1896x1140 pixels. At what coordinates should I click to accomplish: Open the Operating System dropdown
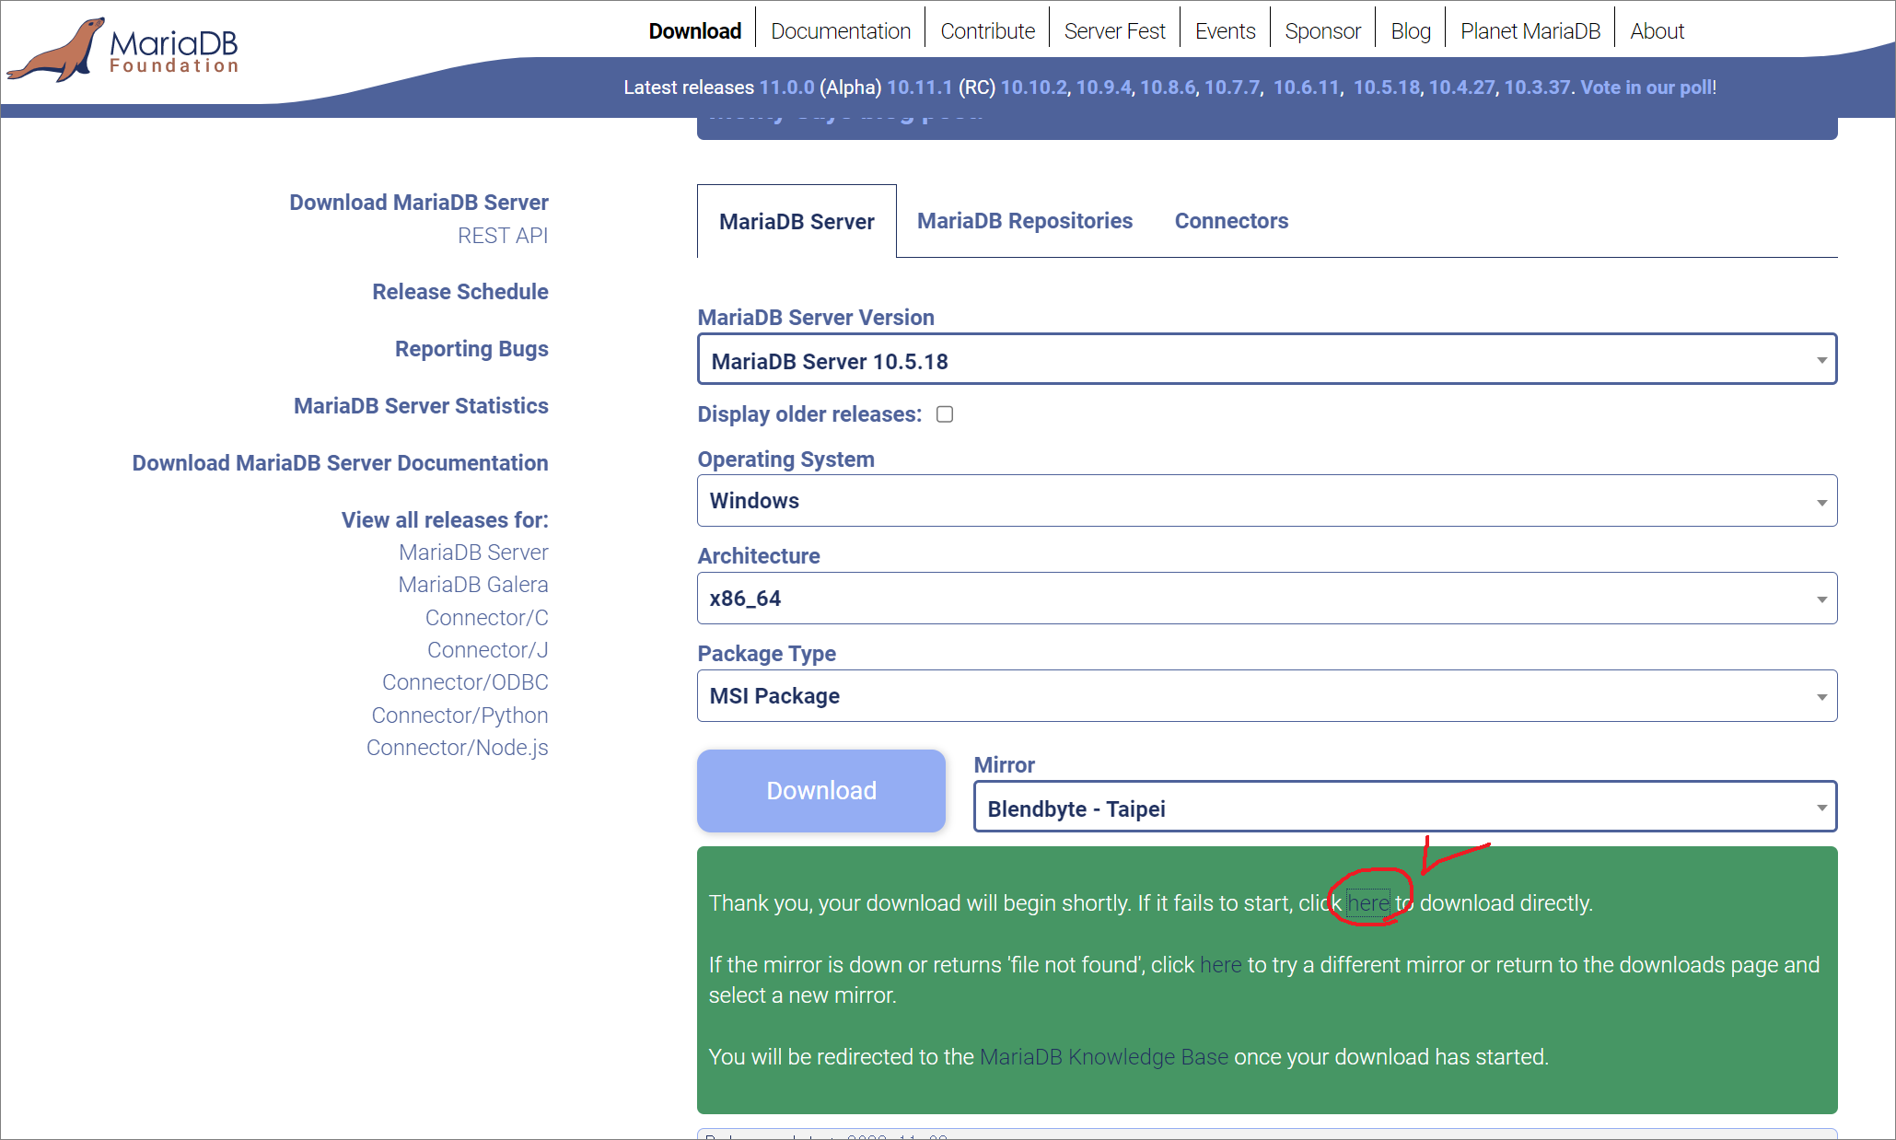(x=1267, y=501)
